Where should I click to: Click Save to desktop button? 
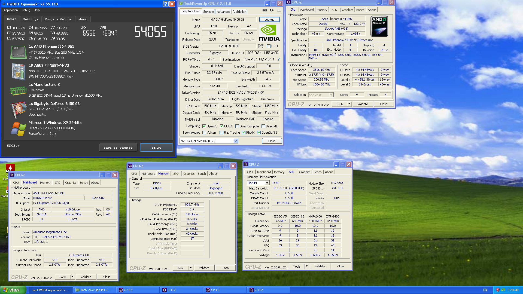(118, 148)
